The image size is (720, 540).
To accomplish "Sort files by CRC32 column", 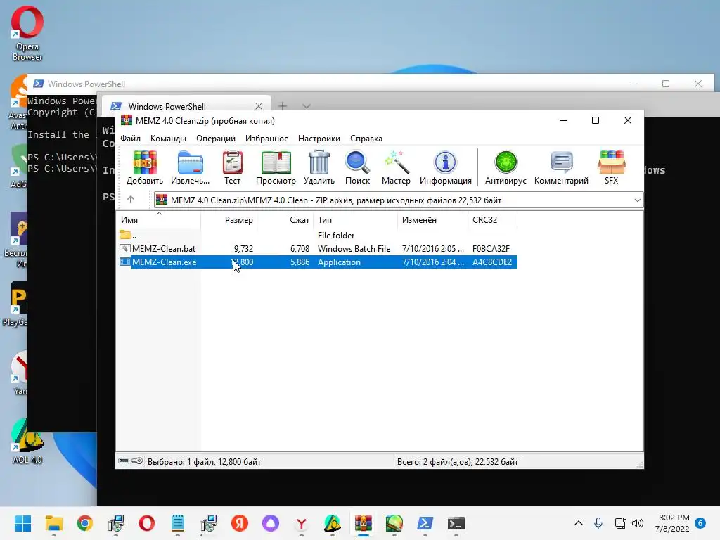I will [492, 220].
